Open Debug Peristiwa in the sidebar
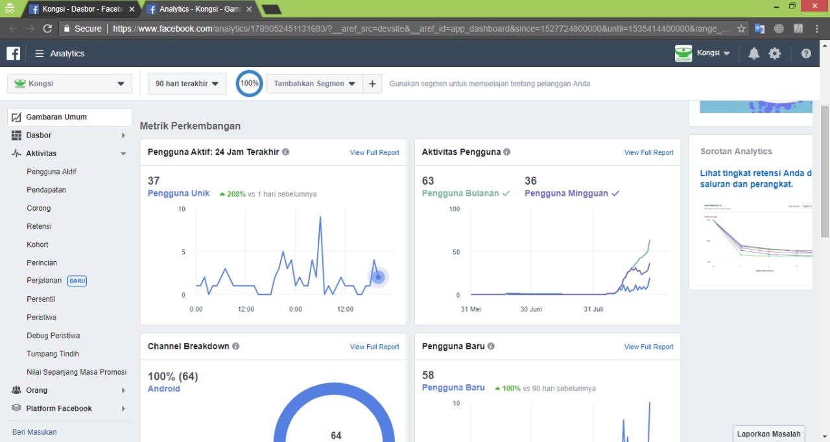 pos(53,336)
